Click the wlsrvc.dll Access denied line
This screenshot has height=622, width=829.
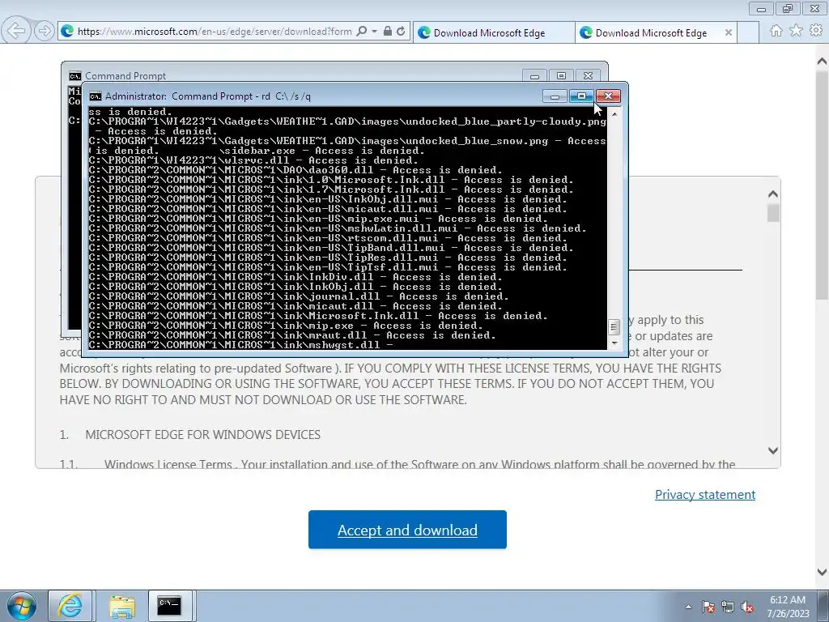click(253, 160)
